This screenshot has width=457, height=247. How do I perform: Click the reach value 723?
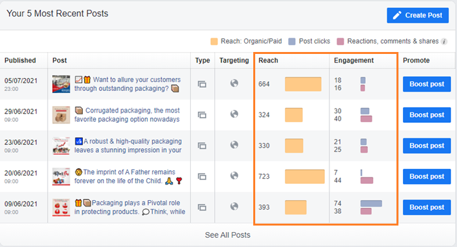point(264,177)
